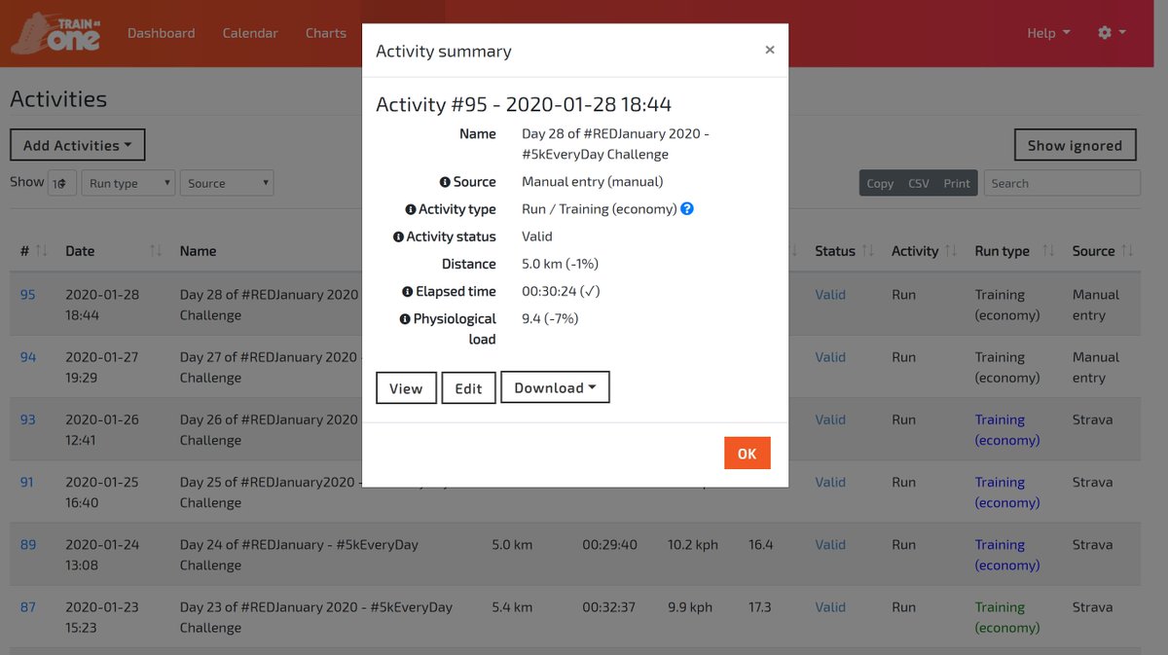Click the 5.4 km distance cell
This screenshot has height=655, width=1168.
tap(512, 606)
